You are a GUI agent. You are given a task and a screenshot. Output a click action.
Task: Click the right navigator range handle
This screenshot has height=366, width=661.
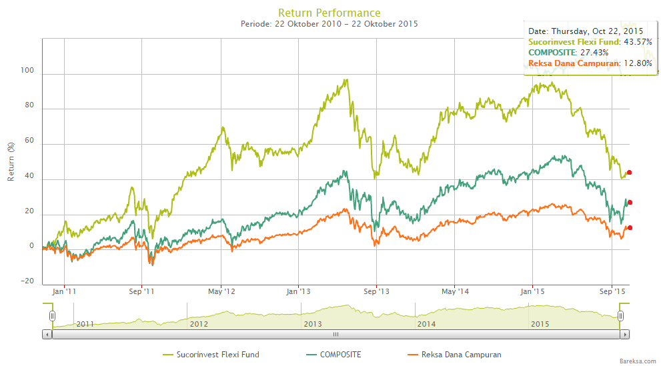coord(620,316)
